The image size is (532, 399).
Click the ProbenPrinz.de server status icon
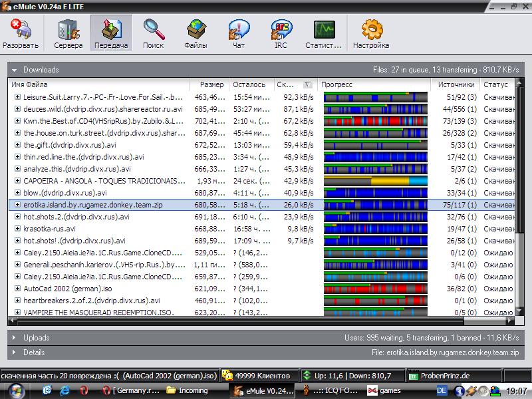pyautogui.click(x=414, y=376)
